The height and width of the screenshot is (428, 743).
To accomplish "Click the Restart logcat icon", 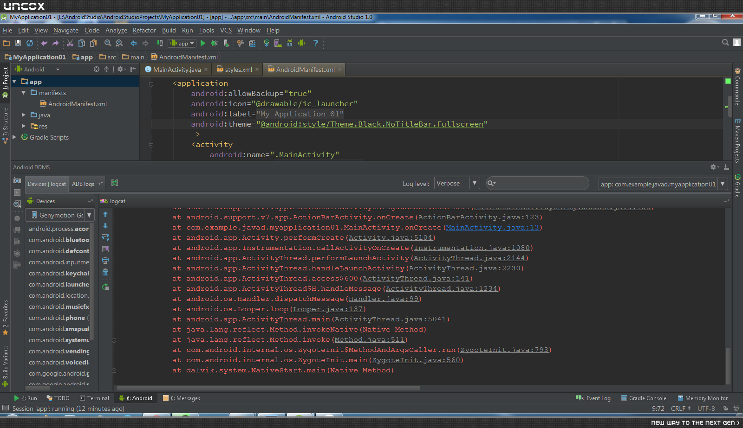I will coord(105,287).
